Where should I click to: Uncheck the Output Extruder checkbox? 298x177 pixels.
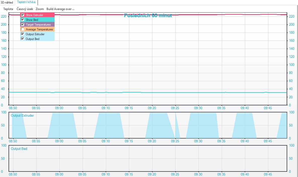(x=23, y=34)
